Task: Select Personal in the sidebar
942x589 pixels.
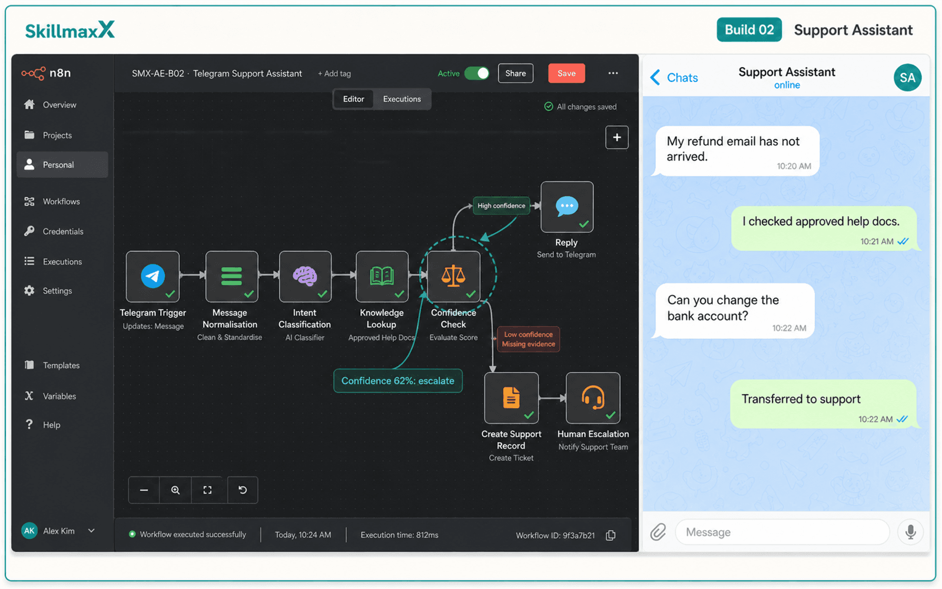Action: point(62,165)
